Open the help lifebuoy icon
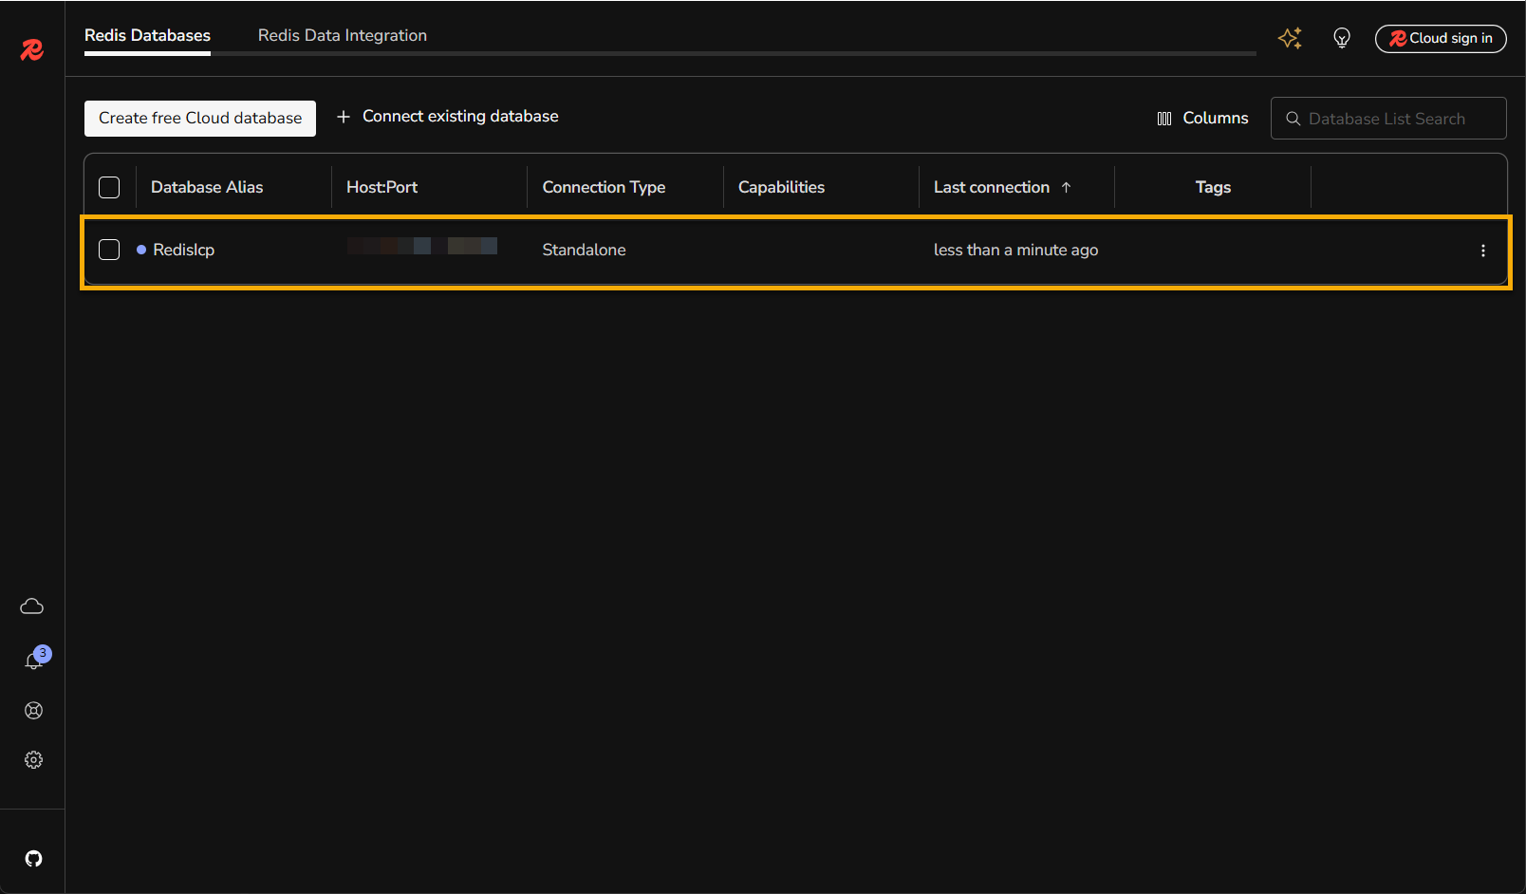Viewport: 1526px width, 894px height. [33, 711]
